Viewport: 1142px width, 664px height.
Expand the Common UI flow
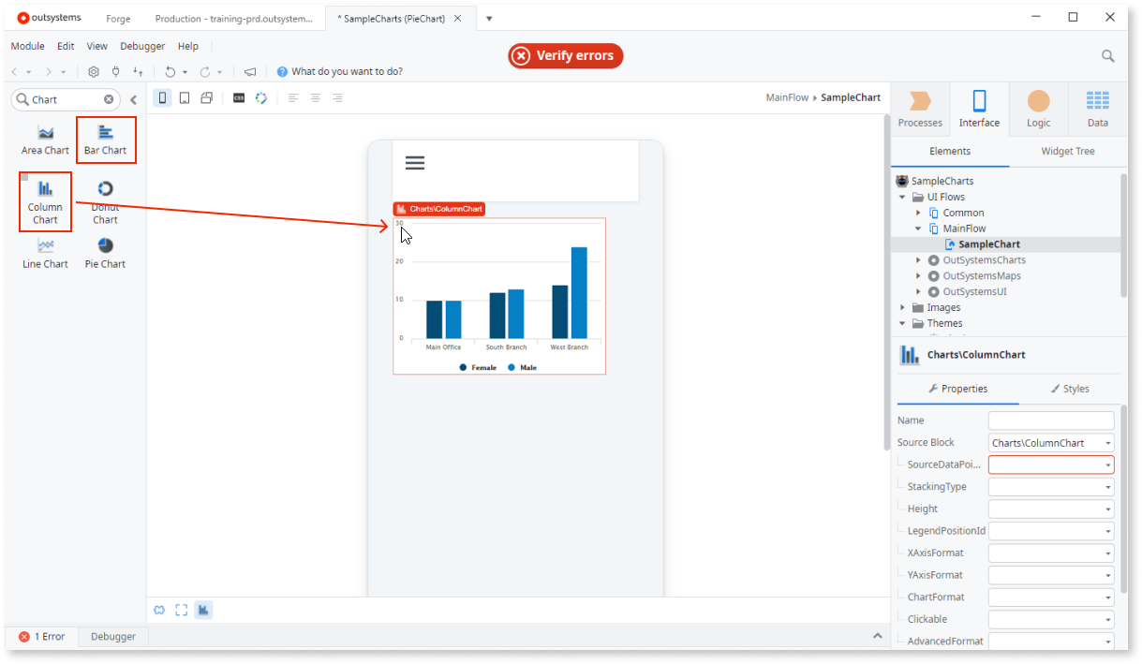pos(918,212)
